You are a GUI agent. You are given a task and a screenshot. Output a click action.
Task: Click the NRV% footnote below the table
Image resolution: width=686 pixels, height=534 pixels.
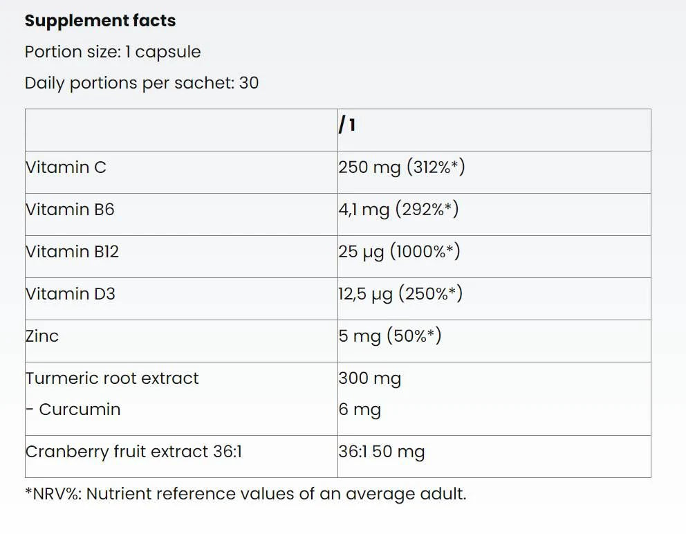tap(245, 494)
